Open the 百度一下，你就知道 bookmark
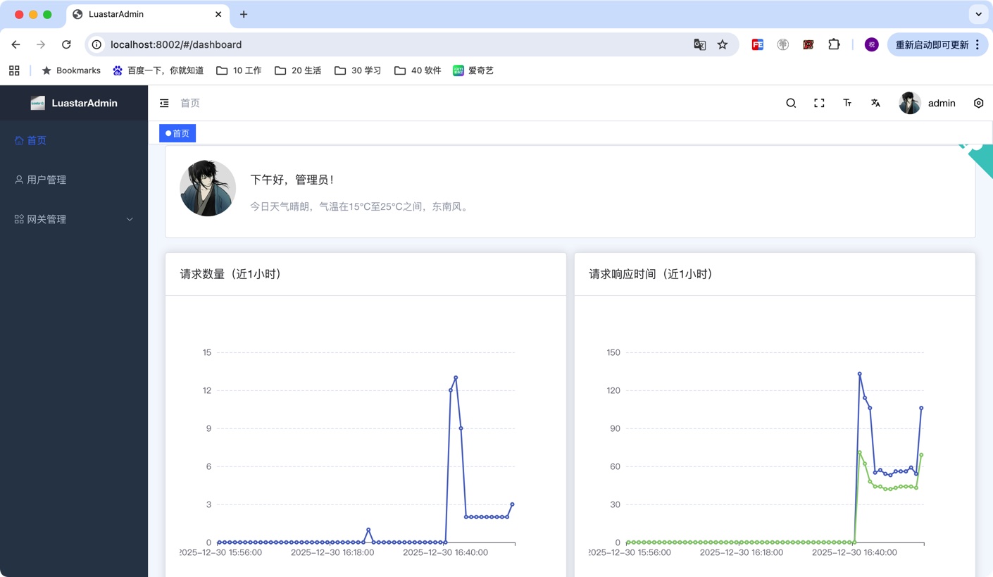The image size is (993, 577). (158, 70)
